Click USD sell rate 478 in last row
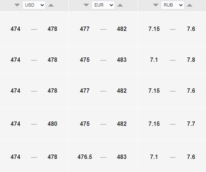206x172 pixels. (x=52, y=157)
